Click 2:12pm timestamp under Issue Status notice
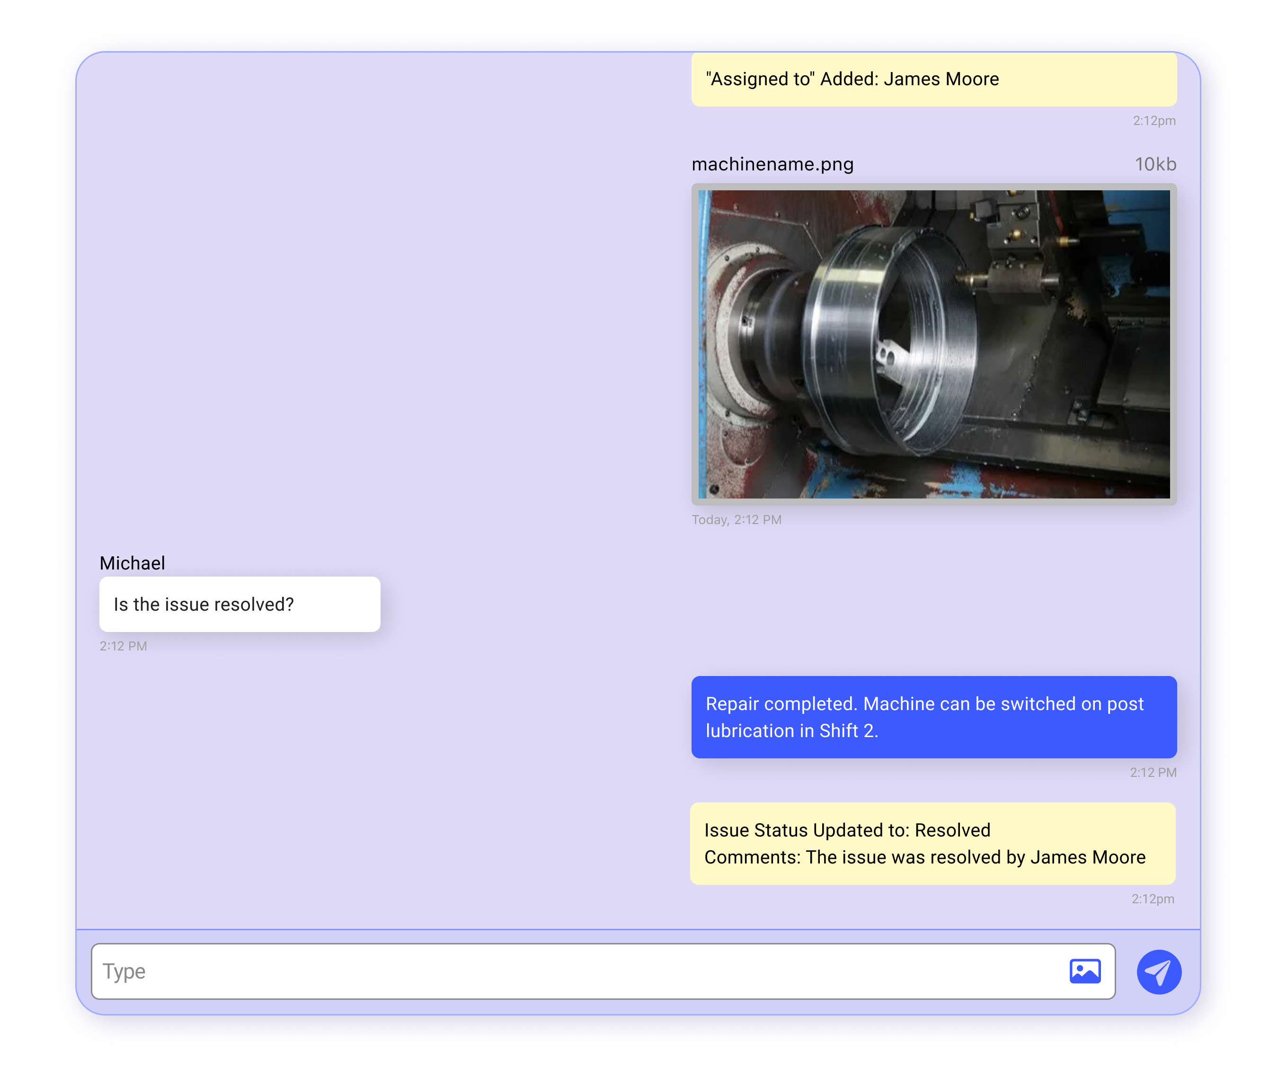Image resolution: width=1278 pixels, height=1068 pixels. click(1153, 899)
